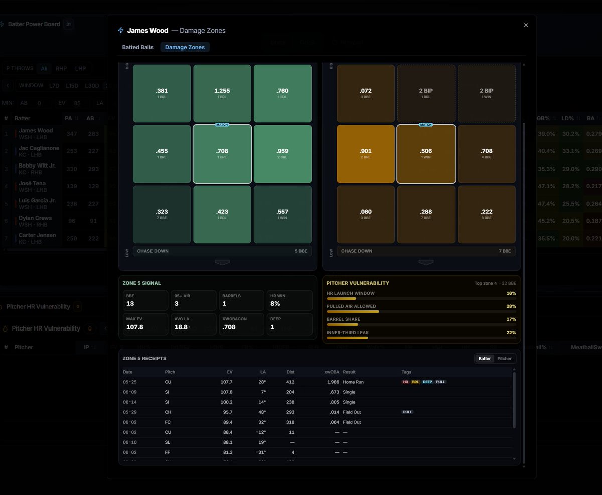Choose the matched orange .506 center zone
602x495 pixels.
point(426,154)
